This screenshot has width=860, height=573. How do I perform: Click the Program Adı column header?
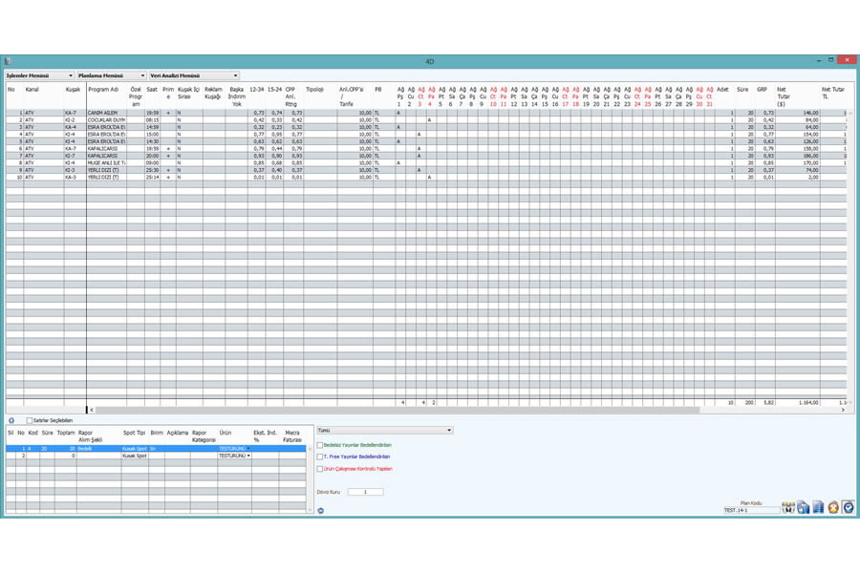coord(103,90)
